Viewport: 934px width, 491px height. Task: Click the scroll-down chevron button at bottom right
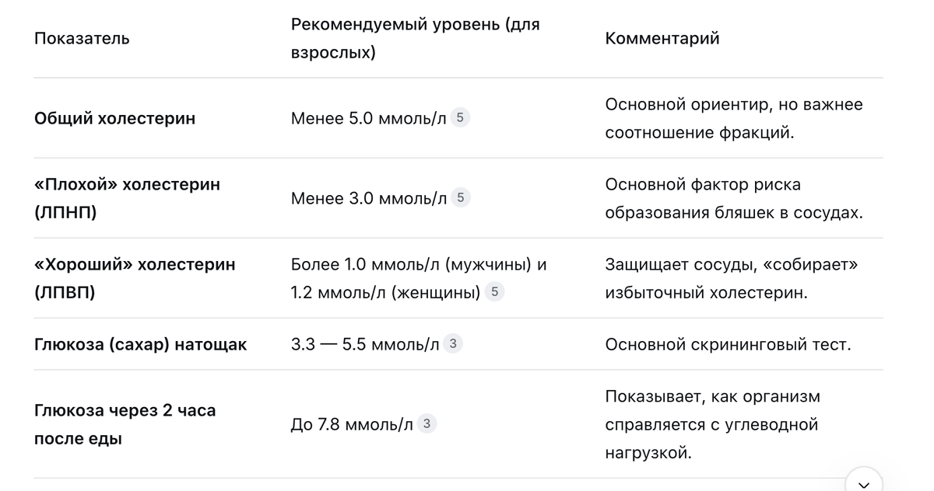coord(863,480)
